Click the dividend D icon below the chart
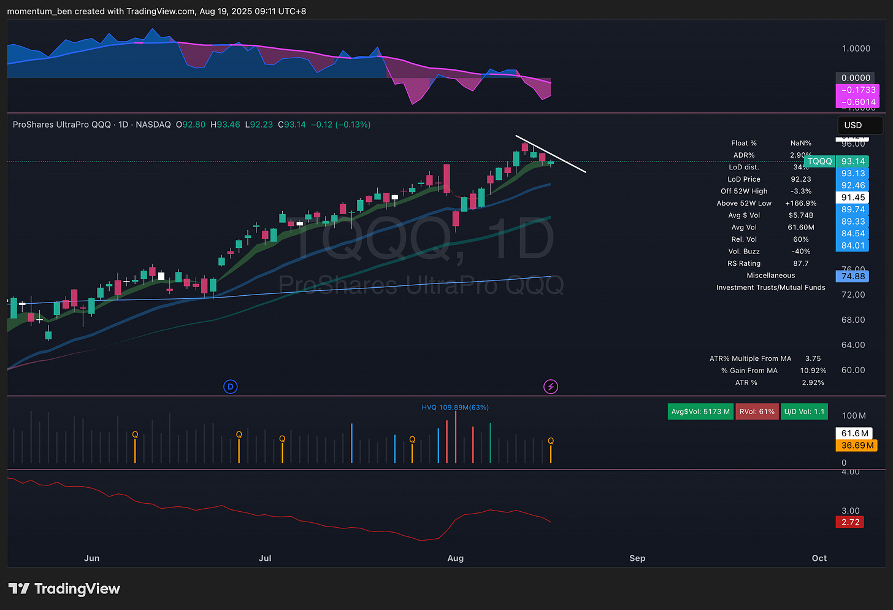The image size is (893, 610). pos(231,387)
